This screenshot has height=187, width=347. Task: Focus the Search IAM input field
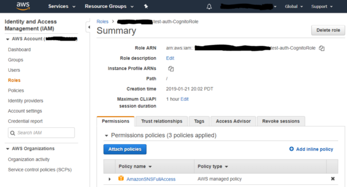(x=41, y=133)
